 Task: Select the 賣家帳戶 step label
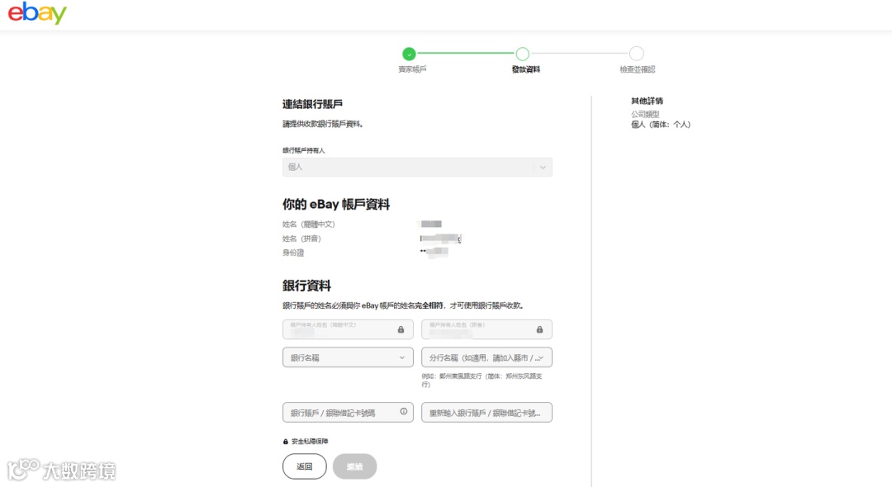click(x=412, y=69)
